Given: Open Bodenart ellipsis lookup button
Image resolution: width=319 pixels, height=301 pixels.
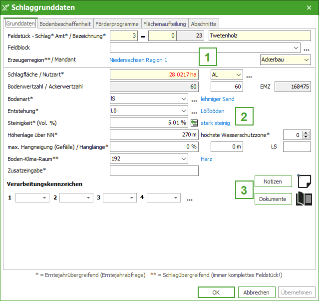Looking at the screenshot, I should (194, 99).
